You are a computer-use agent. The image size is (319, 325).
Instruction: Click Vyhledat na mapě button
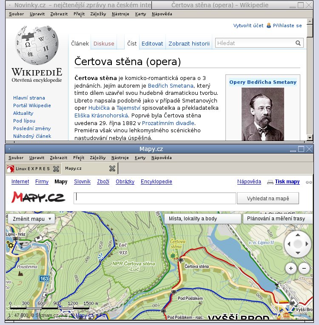pyautogui.click(x=268, y=198)
